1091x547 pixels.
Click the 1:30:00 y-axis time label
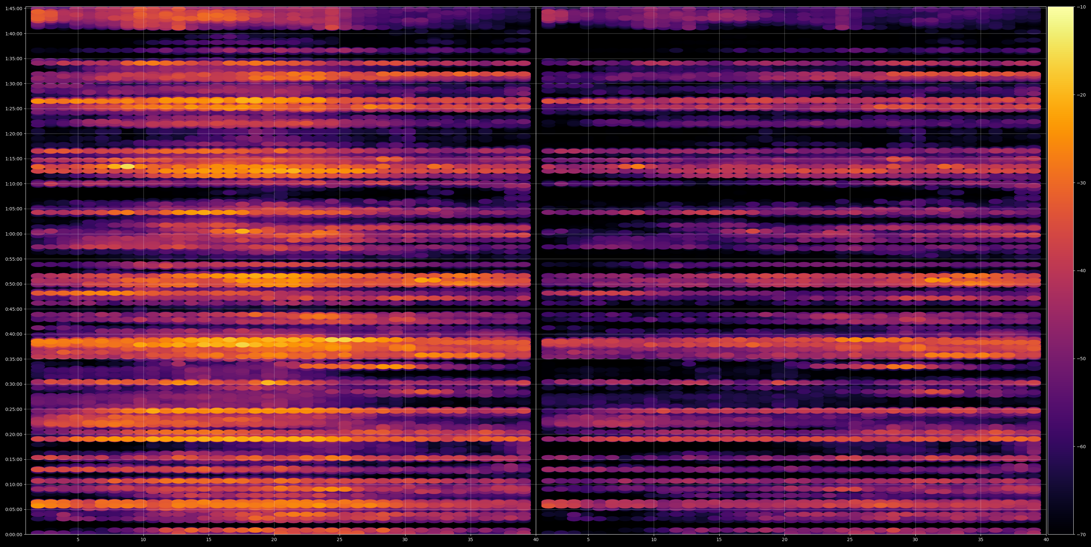coord(13,84)
